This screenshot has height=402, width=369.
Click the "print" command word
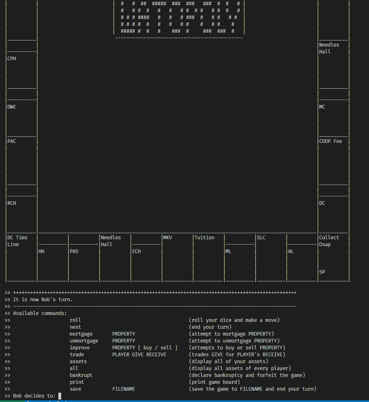pos(77,382)
